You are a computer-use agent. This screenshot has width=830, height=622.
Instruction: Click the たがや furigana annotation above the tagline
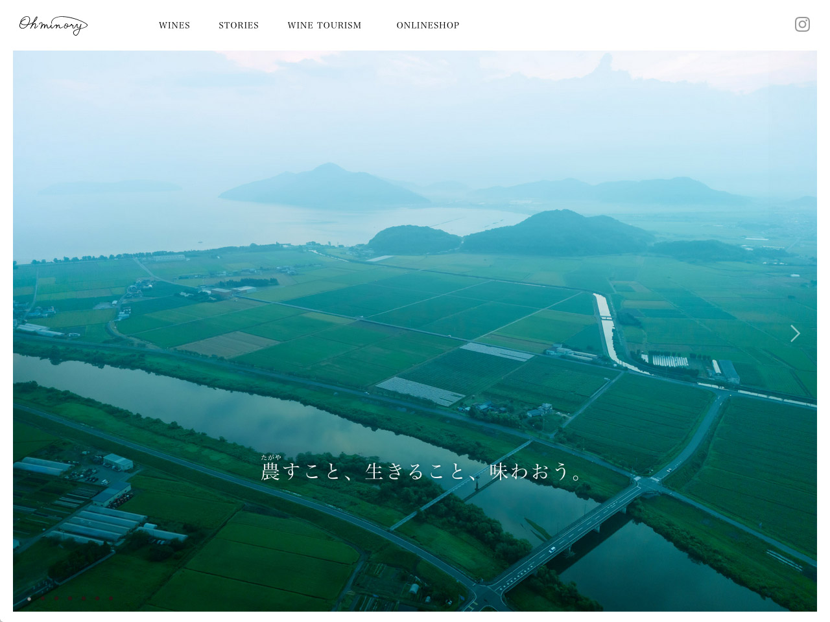coord(270,457)
